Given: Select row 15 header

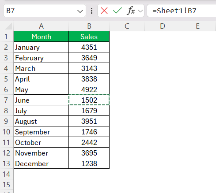Looking at the screenshot, I should 7,185.
